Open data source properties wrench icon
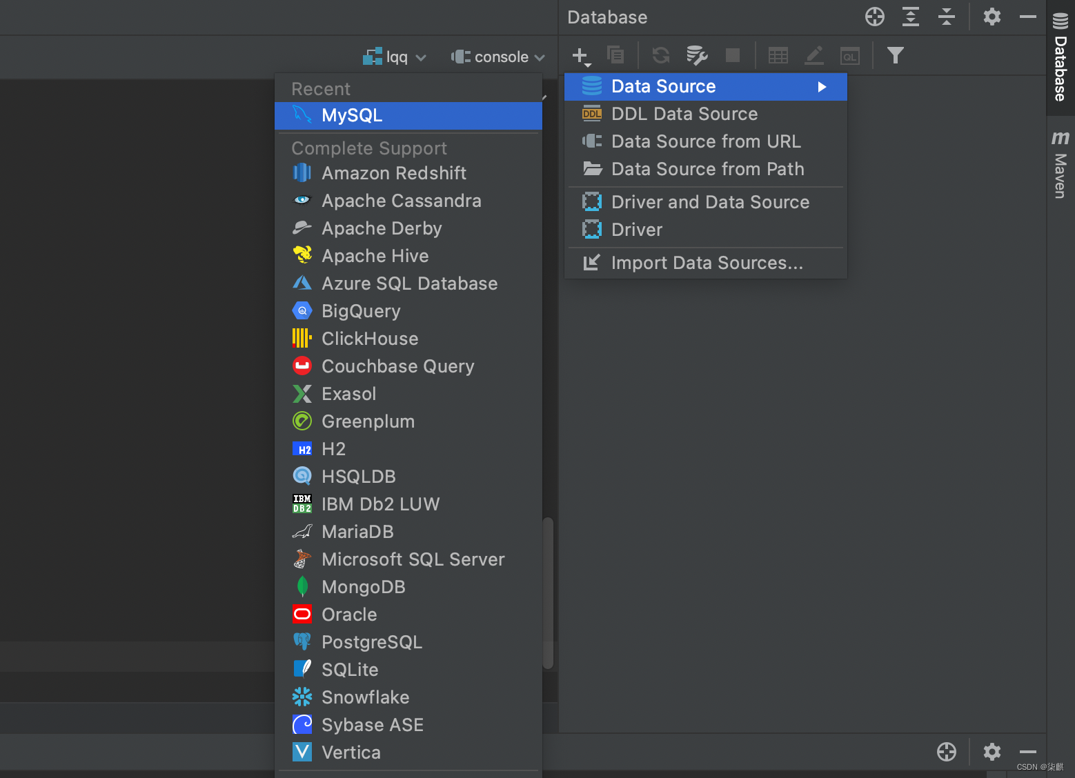1075x778 pixels. [697, 55]
